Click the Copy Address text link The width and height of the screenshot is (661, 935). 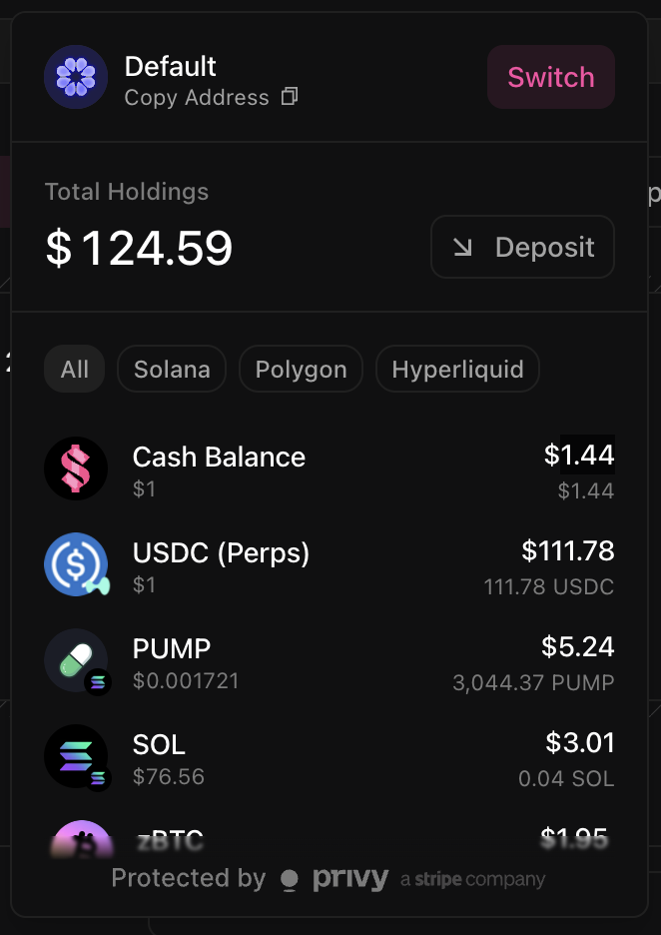pos(197,97)
